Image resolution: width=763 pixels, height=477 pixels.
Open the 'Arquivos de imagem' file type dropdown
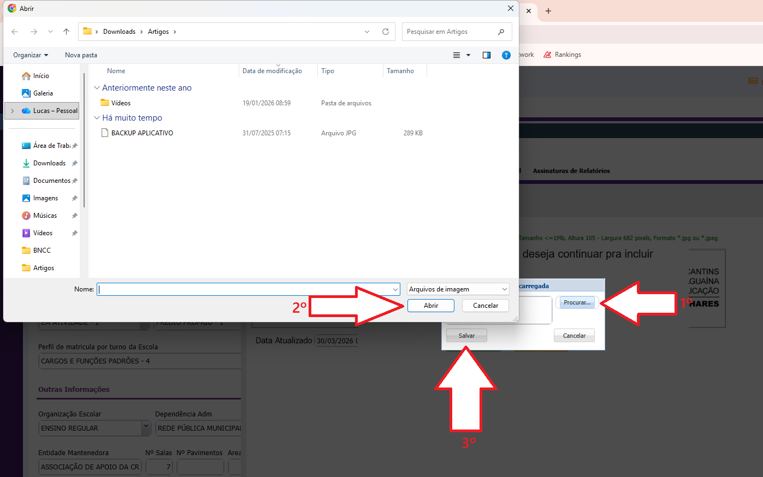[458, 289]
